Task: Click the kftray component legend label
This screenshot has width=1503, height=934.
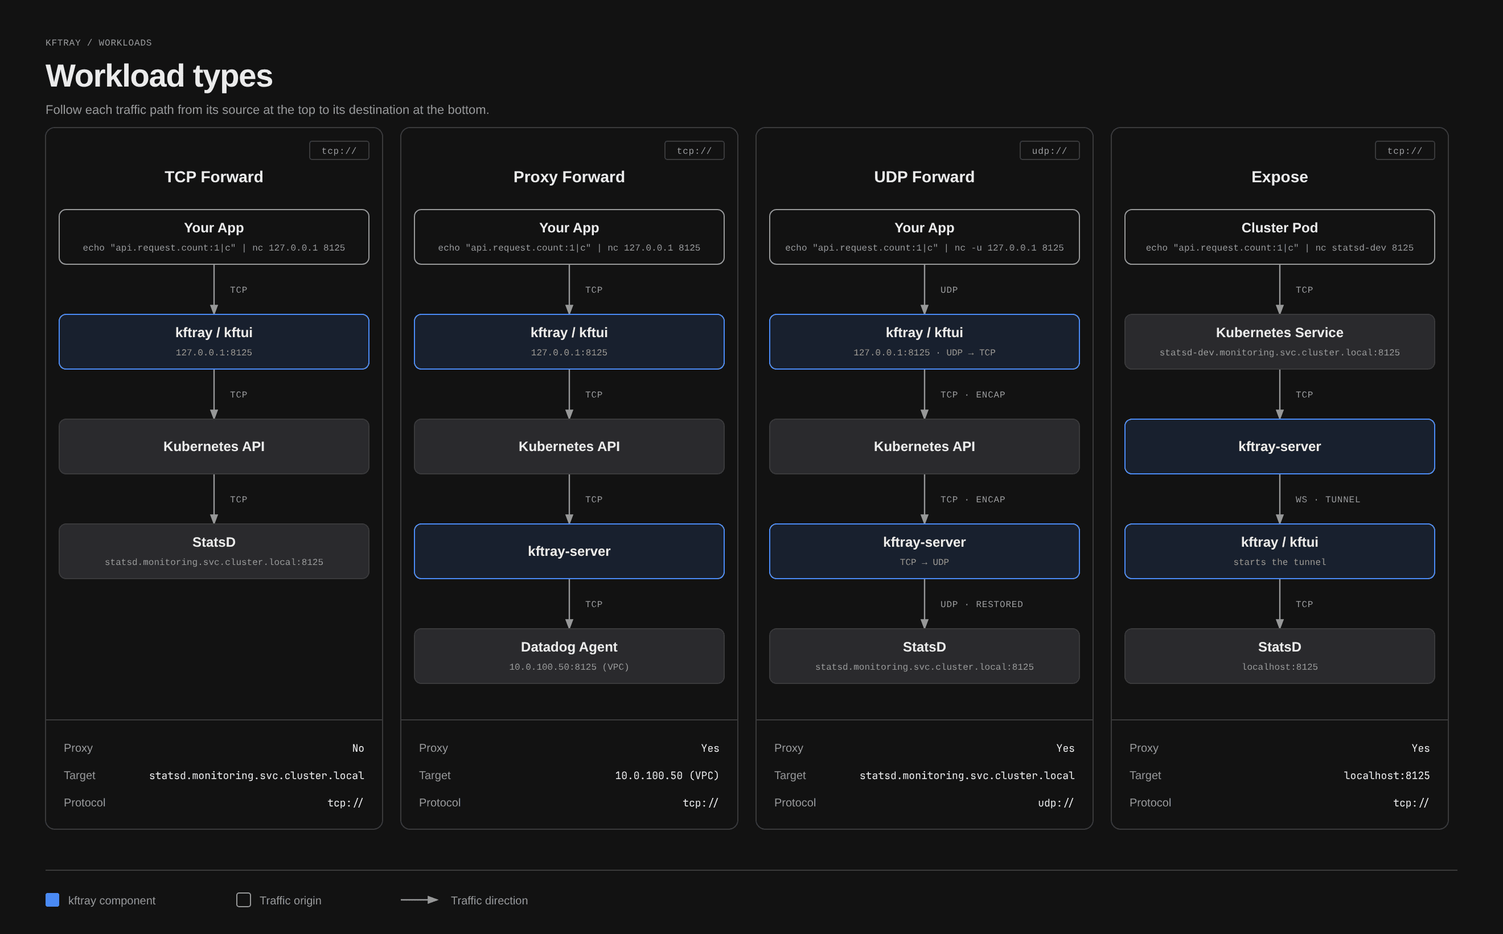Action: tap(112, 900)
